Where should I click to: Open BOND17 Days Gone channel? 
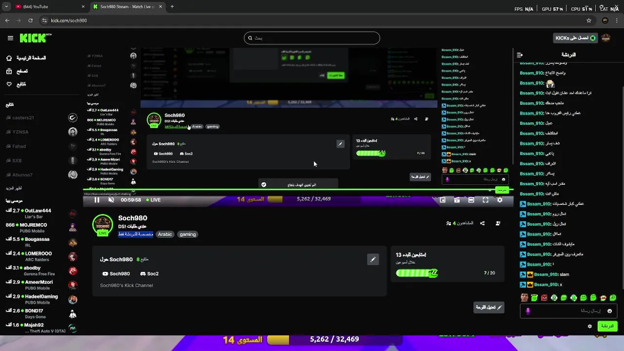click(x=41, y=313)
